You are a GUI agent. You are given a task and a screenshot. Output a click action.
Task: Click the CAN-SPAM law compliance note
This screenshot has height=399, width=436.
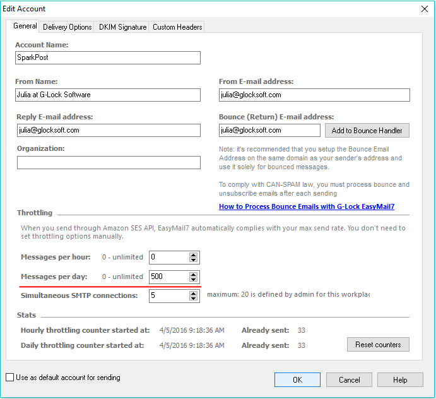314,189
